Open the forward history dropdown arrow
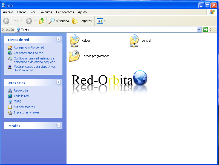Image resolution: width=219 pixels, height=165 pixels. (x=35, y=21)
